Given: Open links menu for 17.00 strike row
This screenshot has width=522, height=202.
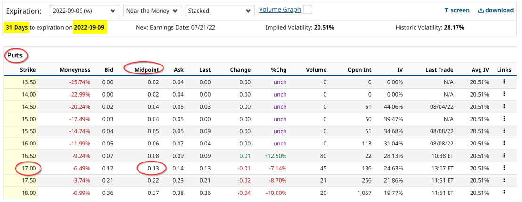Looking at the screenshot, I should click(504, 168).
